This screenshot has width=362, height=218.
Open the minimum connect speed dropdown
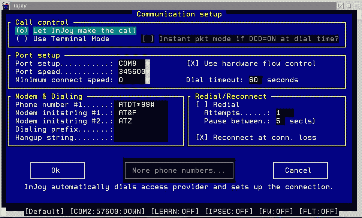148,80
